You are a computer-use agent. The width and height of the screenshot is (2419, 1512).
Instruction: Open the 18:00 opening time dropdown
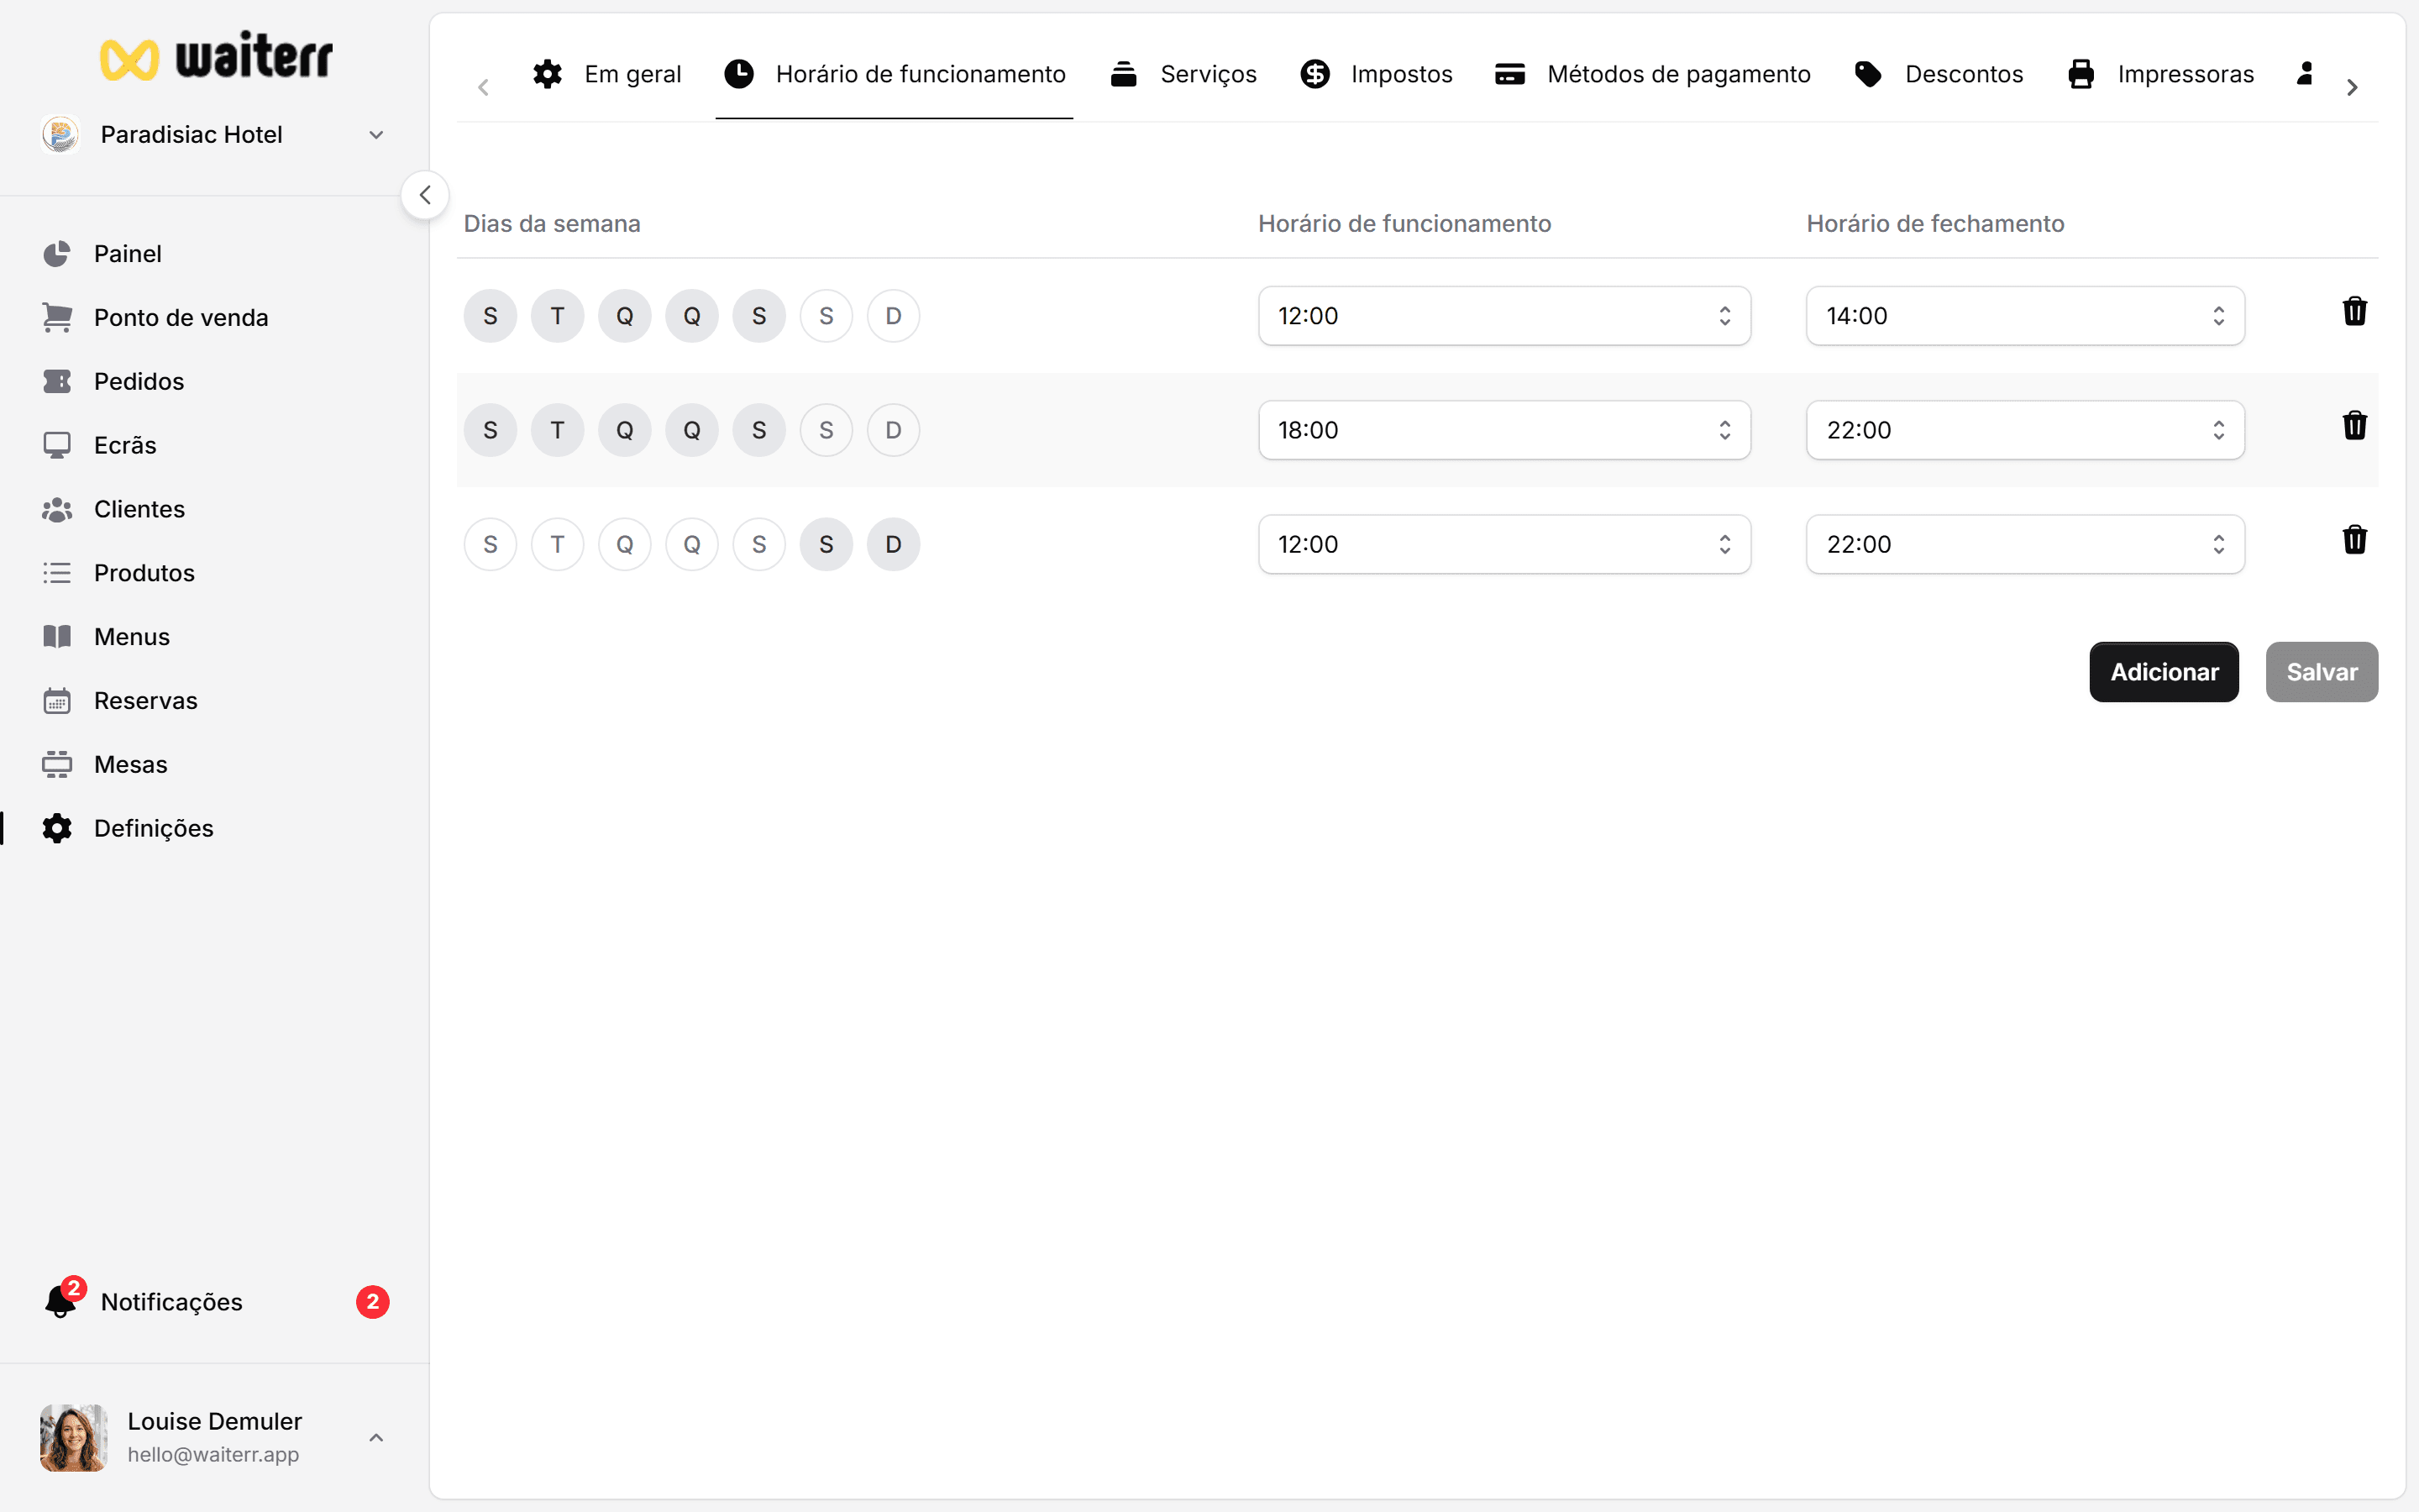click(1503, 430)
